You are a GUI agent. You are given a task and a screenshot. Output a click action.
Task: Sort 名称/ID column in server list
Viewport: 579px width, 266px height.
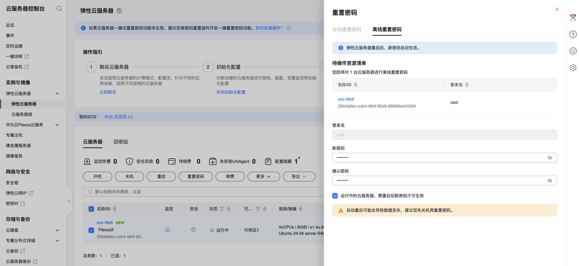click(114, 209)
